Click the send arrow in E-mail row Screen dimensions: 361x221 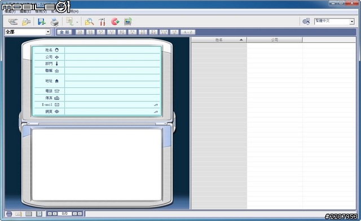coord(156,105)
